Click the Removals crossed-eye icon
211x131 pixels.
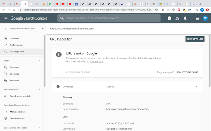tap(6, 80)
